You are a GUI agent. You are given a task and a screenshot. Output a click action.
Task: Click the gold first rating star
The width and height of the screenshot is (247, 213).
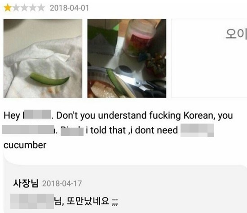point(8,8)
